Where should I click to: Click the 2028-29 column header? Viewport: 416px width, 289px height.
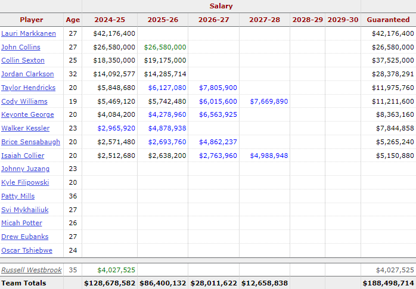coord(308,20)
